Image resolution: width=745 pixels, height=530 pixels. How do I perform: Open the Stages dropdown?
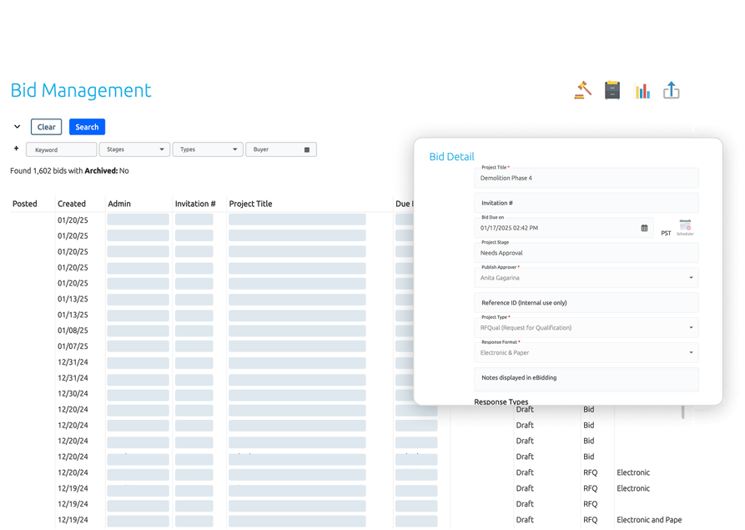pyautogui.click(x=134, y=149)
